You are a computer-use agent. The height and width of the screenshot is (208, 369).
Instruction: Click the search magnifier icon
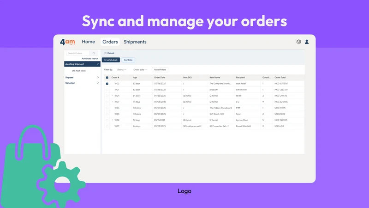pos(94,53)
